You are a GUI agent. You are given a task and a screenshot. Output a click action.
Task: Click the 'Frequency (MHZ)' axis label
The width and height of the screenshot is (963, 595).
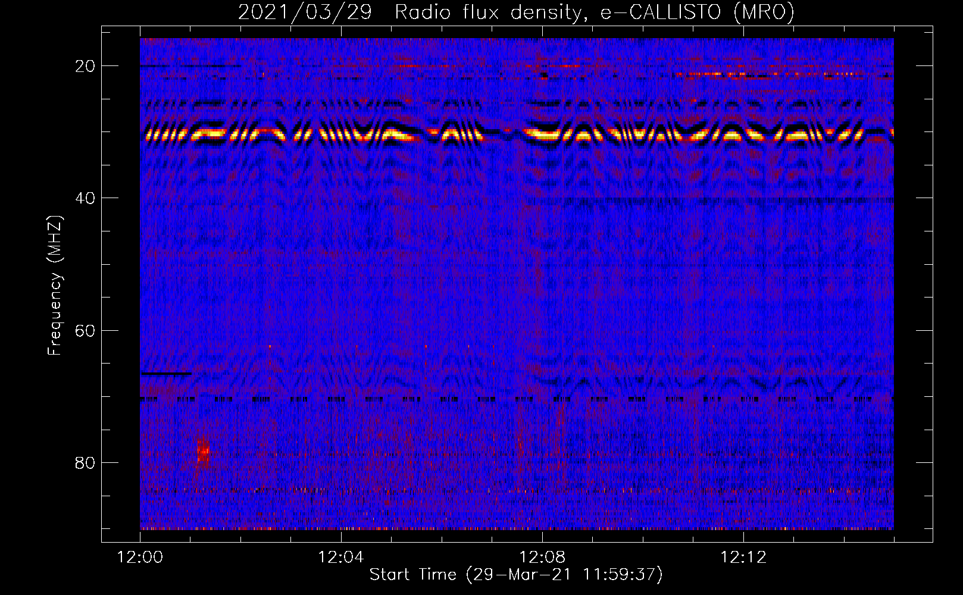(54, 286)
